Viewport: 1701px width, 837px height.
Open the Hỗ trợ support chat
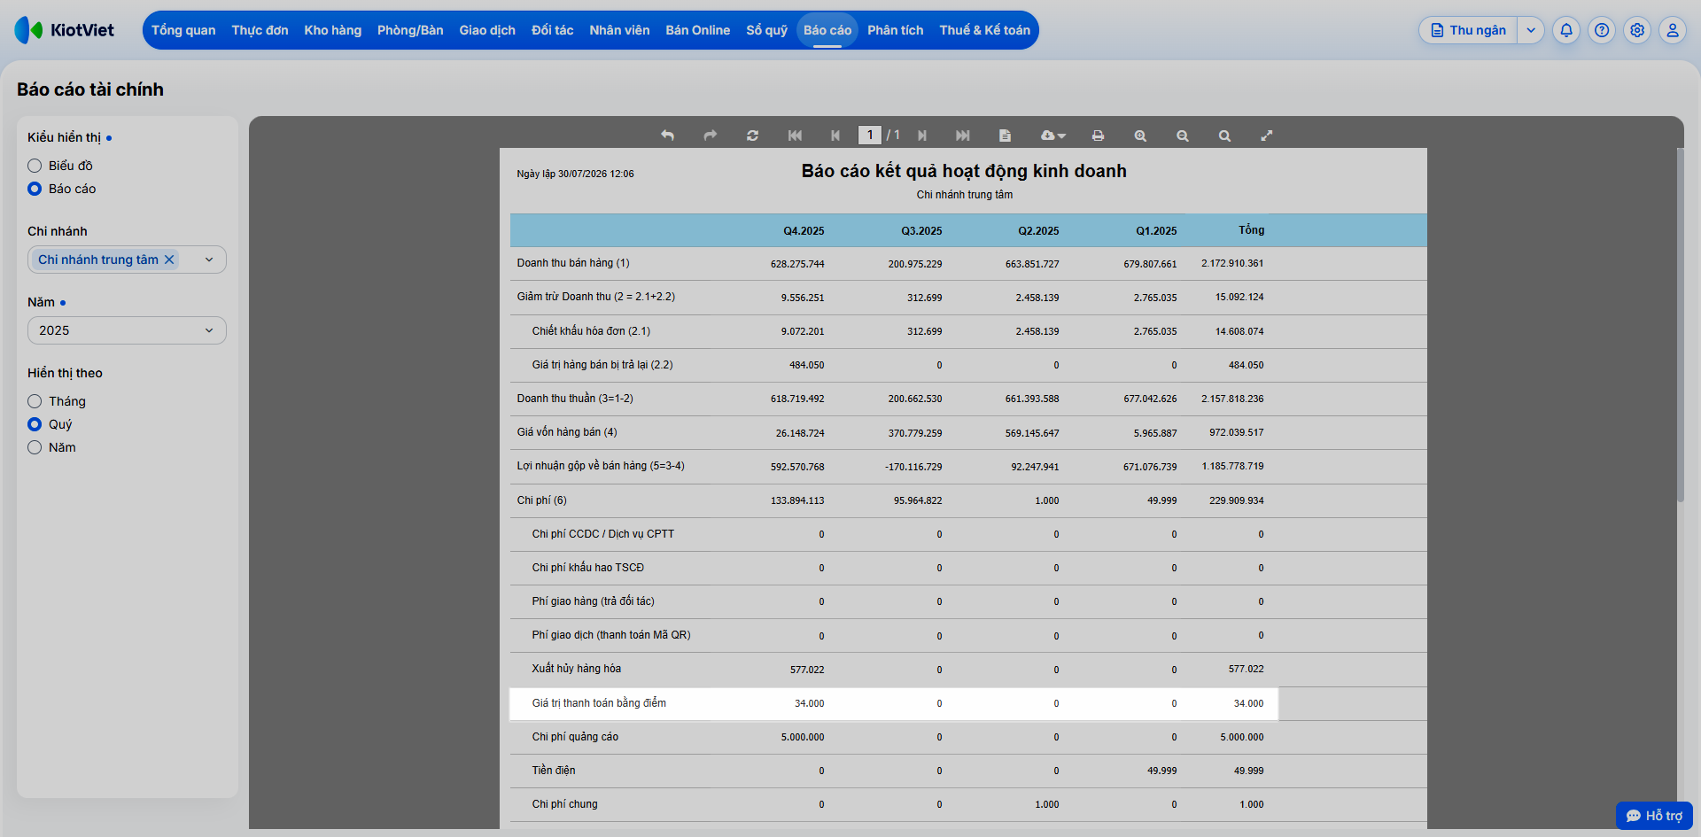(1654, 816)
